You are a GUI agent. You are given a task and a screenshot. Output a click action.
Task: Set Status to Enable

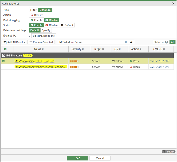pos(36,25)
